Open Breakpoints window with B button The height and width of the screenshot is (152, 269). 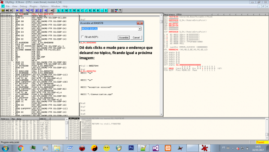tap(94, 10)
